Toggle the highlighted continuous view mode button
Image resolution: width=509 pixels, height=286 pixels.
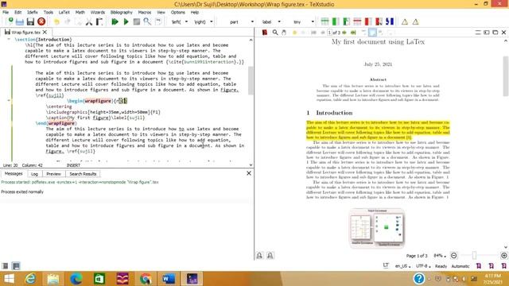point(372,33)
